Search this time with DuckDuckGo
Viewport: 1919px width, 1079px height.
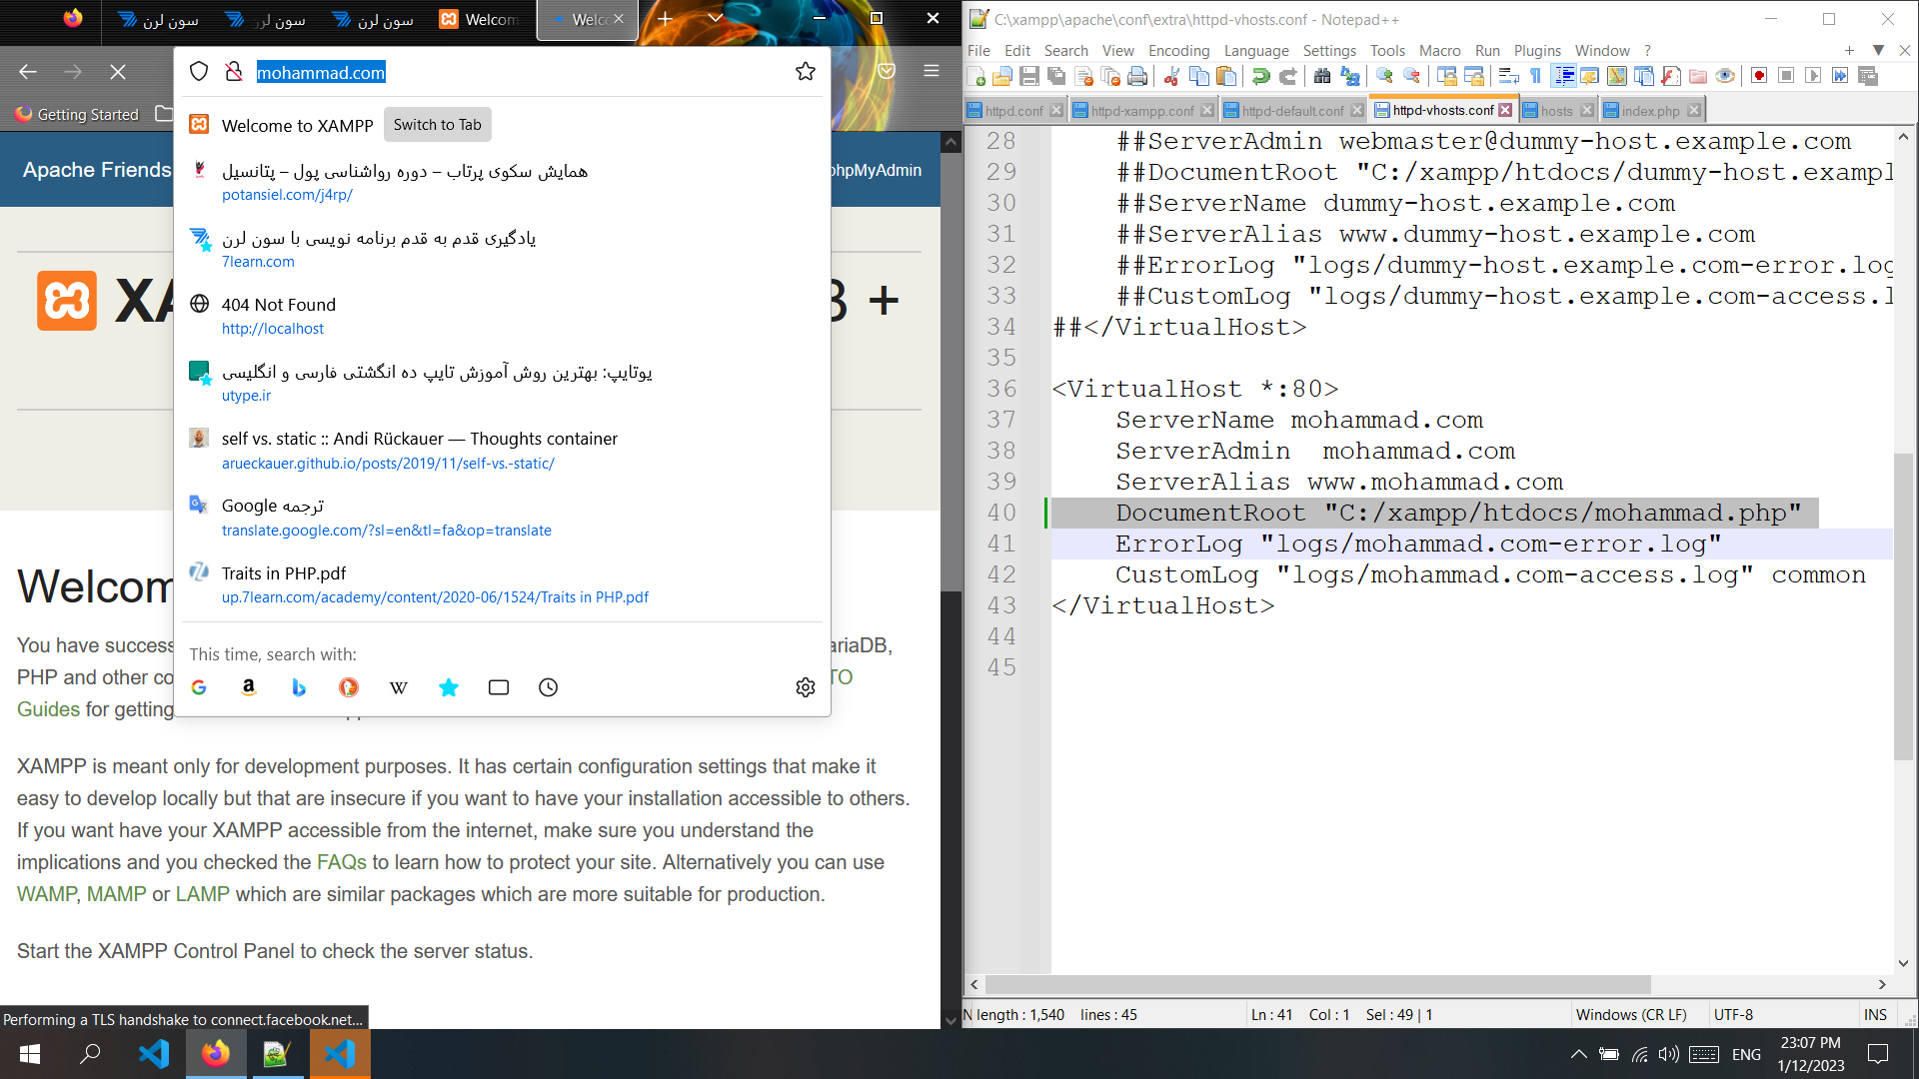coord(349,687)
